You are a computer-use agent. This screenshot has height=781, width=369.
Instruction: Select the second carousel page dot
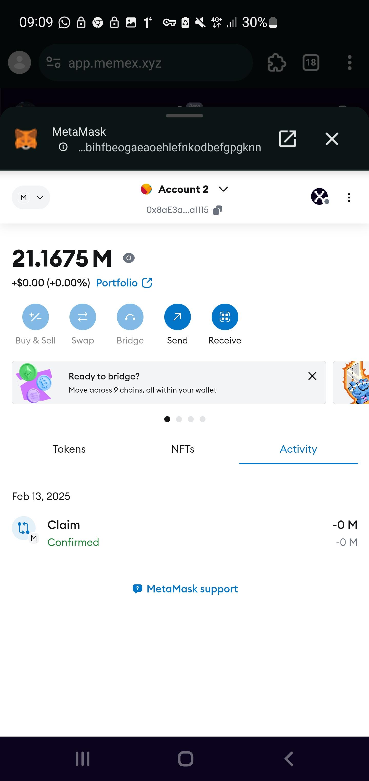[x=179, y=419]
